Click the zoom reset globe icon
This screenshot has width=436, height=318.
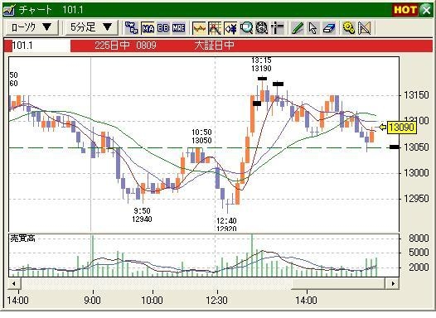click(262, 28)
